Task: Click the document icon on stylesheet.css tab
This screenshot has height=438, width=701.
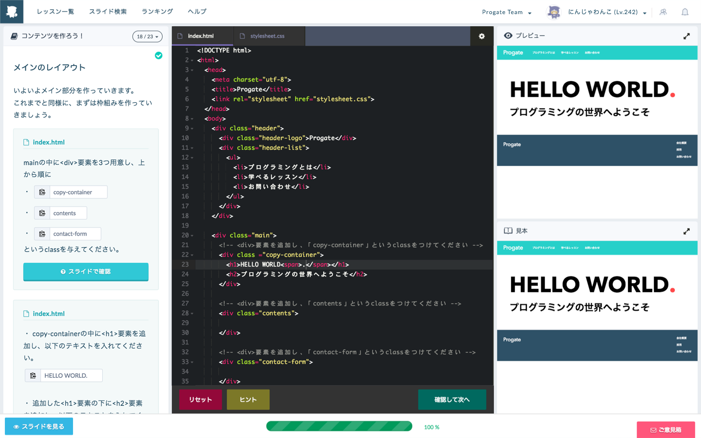Action: [x=242, y=36]
